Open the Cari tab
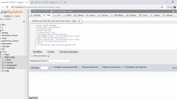The height and width of the screenshot is (99, 177). pyautogui.click(x=57, y=15)
